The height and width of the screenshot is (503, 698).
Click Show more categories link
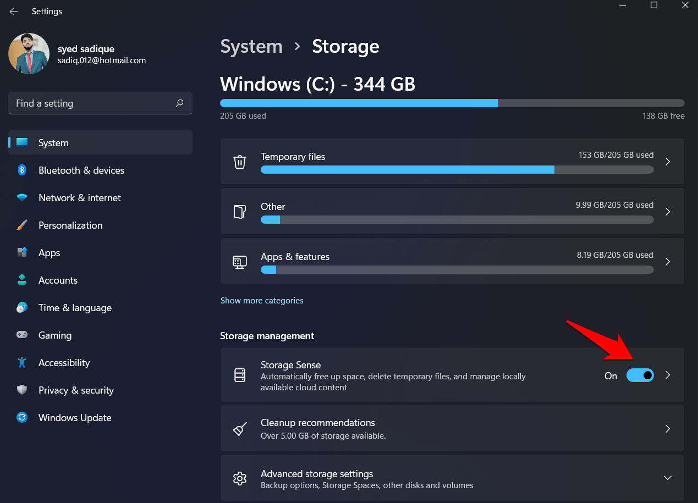[x=262, y=301]
